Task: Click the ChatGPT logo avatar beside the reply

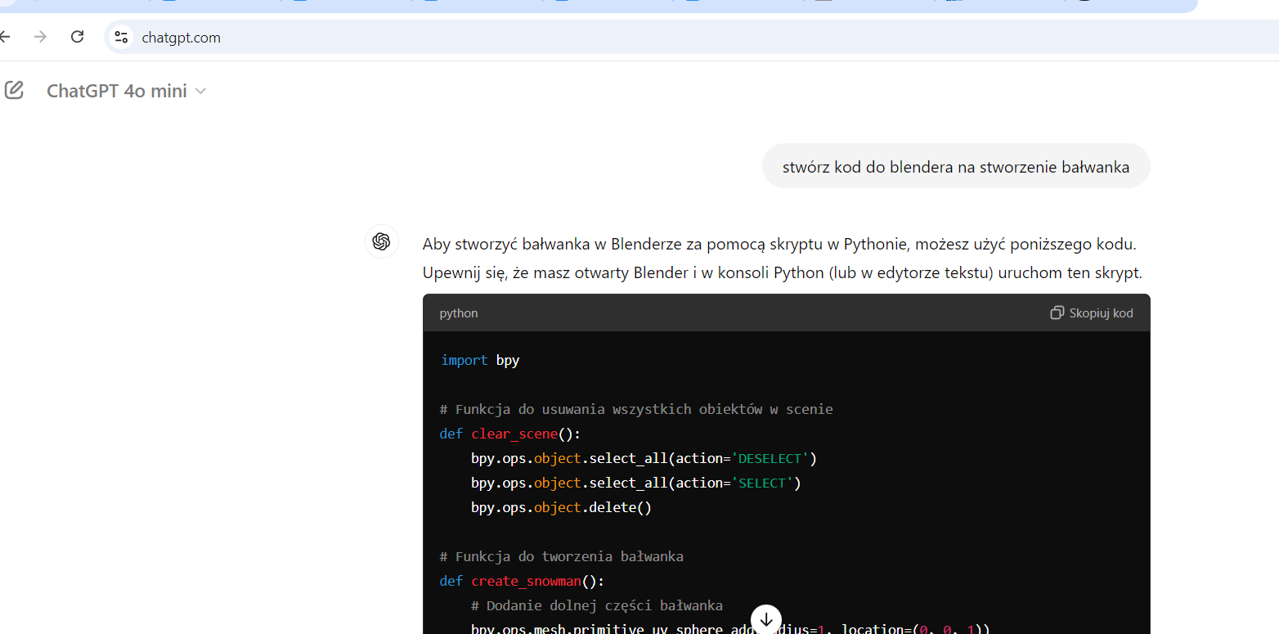Action: 381,241
